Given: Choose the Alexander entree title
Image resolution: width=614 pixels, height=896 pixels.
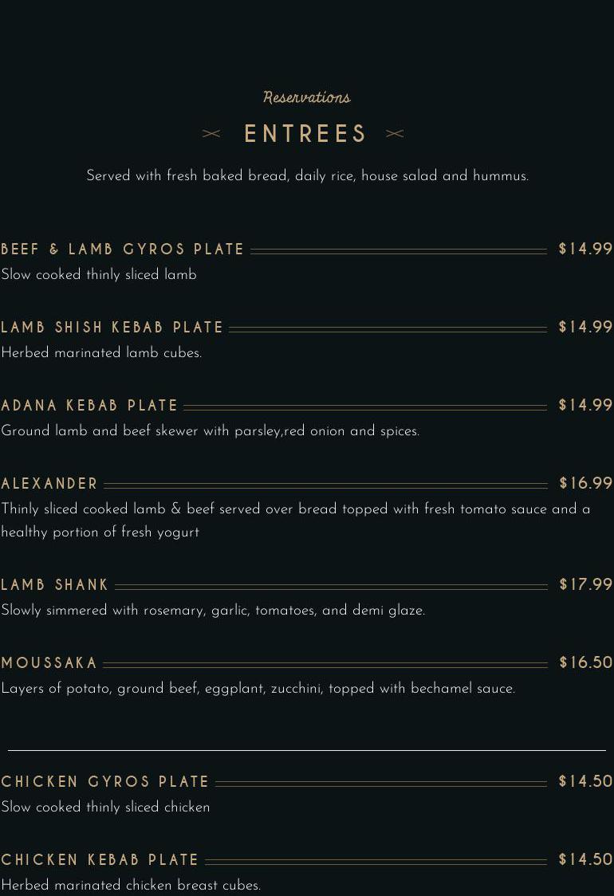Looking at the screenshot, I should click(49, 484).
